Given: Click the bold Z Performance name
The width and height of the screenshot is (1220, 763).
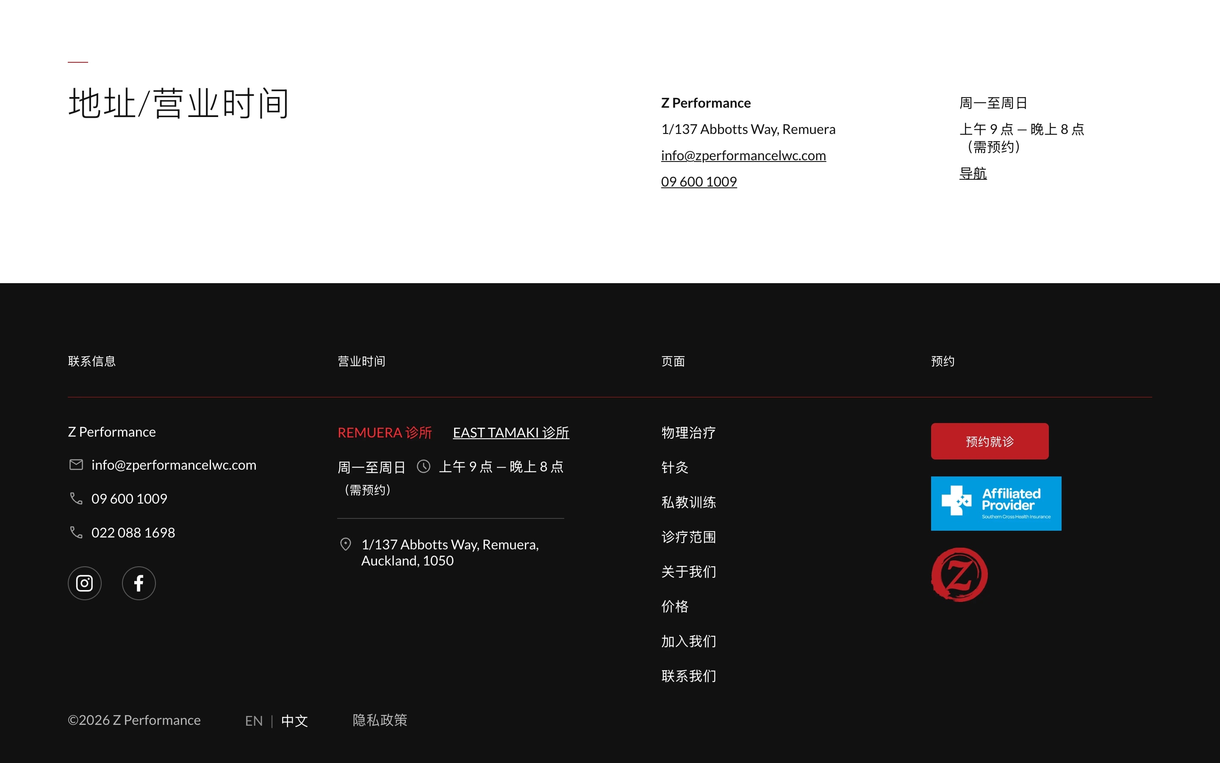Looking at the screenshot, I should pyautogui.click(x=706, y=103).
